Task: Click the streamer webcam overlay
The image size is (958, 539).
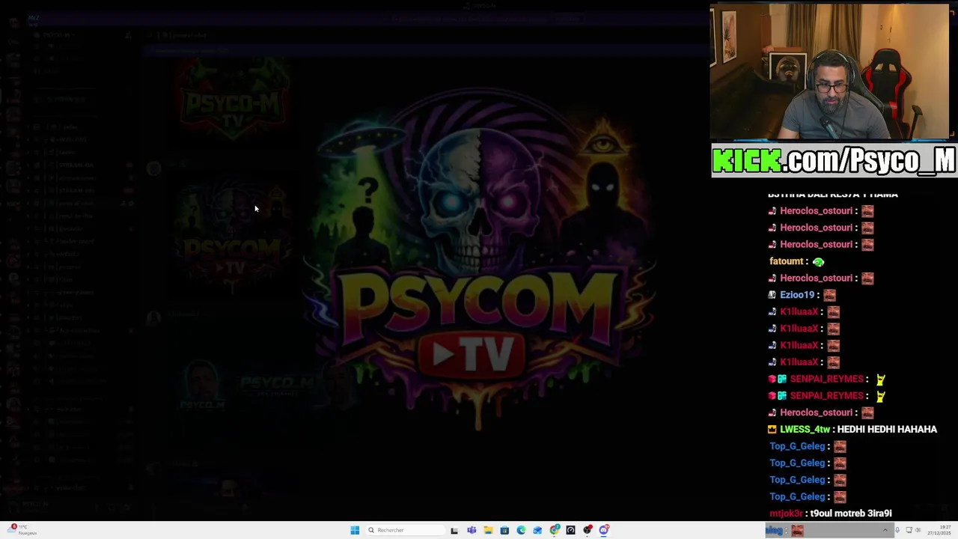Action: coord(829,72)
